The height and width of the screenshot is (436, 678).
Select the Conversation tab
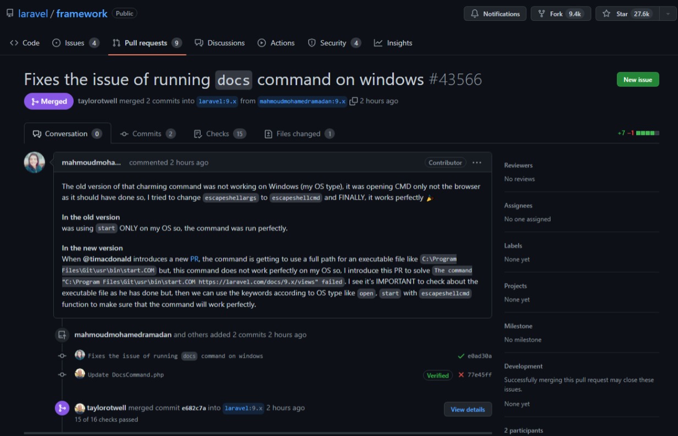click(68, 133)
